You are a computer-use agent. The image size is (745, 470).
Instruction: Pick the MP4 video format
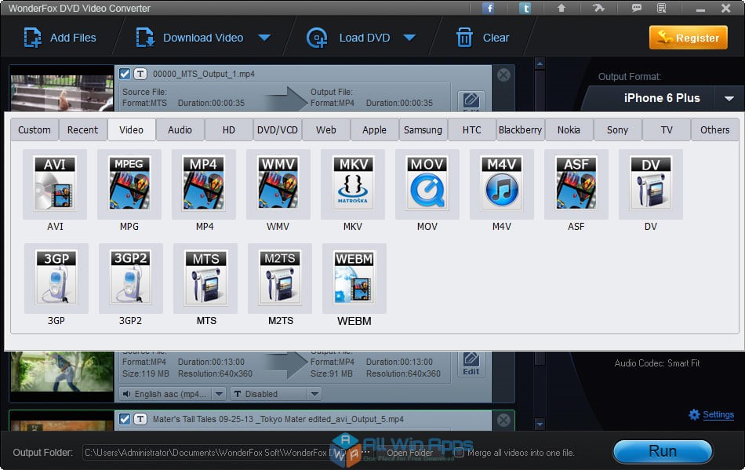pos(204,184)
